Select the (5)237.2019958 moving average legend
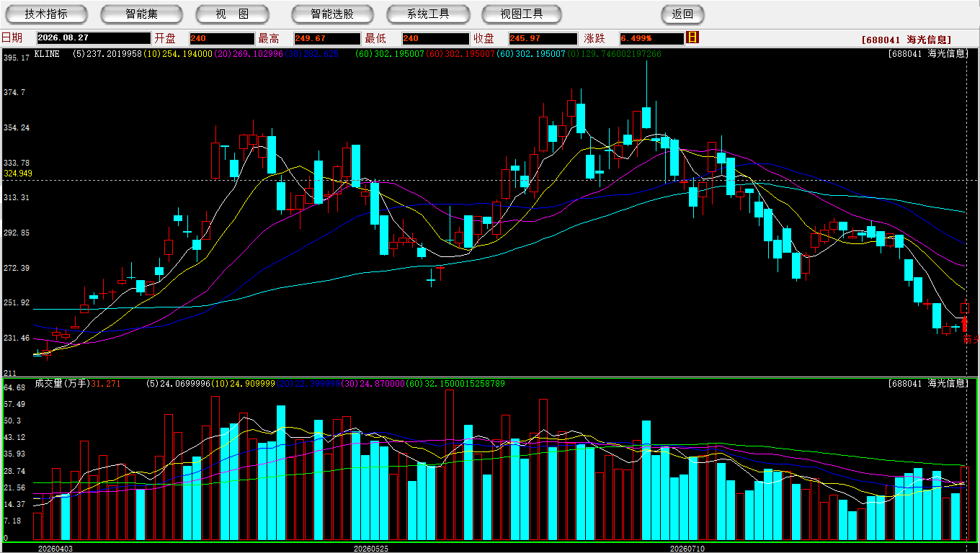This screenshot has height=553, width=980. (x=107, y=54)
